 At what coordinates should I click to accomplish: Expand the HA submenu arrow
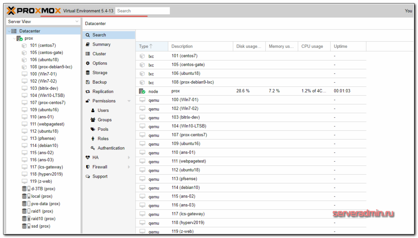[129, 158]
